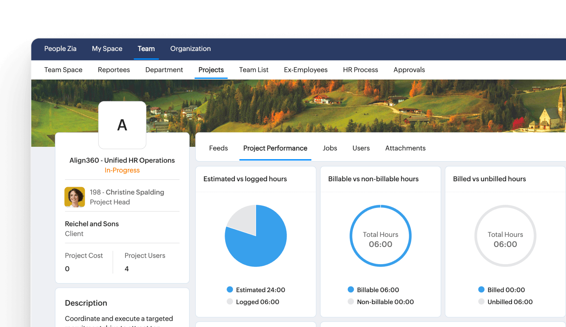Select Christine Spalding's profile photo
Viewport: 566px width, 327px height.
click(x=75, y=197)
